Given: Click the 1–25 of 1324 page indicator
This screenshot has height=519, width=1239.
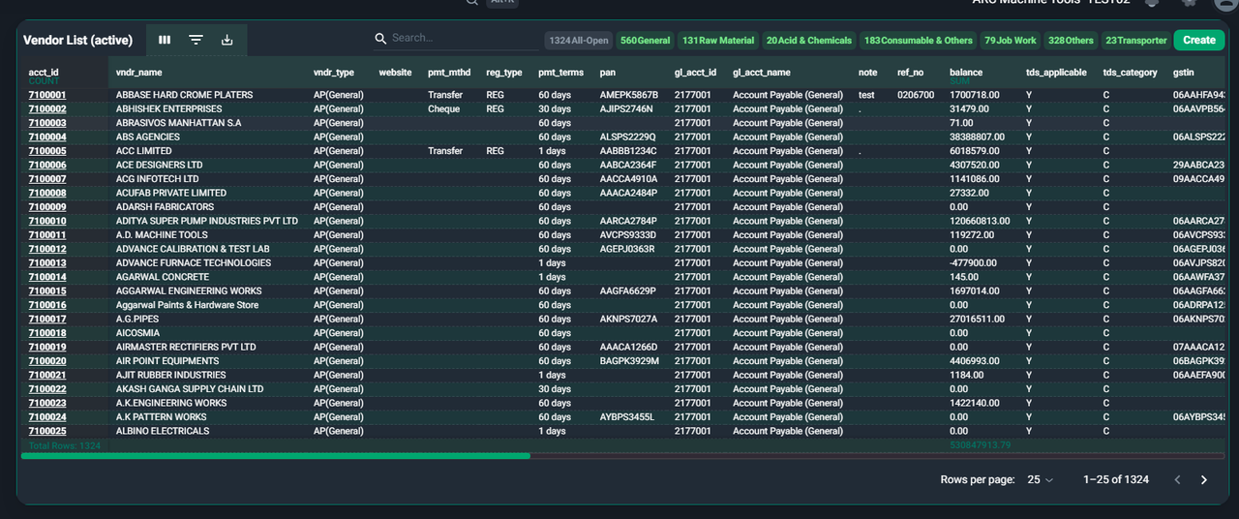Looking at the screenshot, I should click(1116, 479).
